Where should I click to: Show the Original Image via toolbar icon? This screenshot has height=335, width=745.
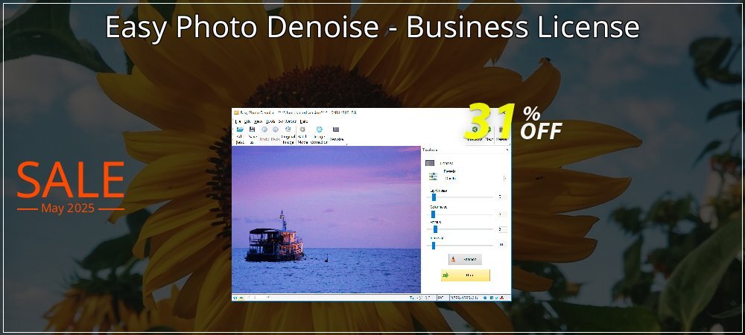tap(288, 129)
